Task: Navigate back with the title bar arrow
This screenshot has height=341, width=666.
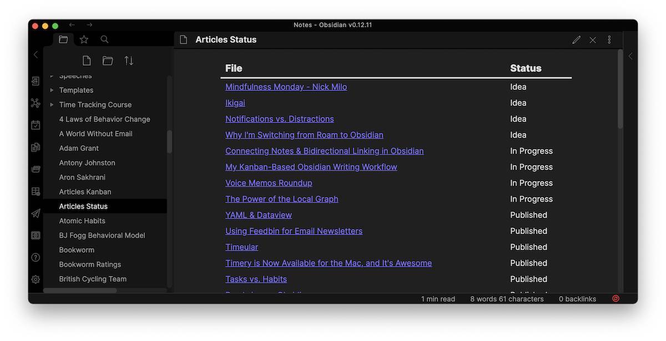Action: click(x=72, y=25)
